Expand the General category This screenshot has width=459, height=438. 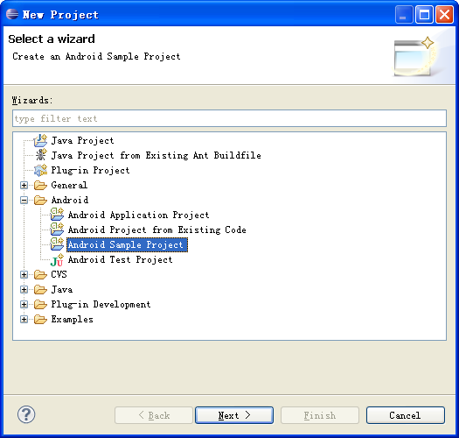click(x=24, y=186)
